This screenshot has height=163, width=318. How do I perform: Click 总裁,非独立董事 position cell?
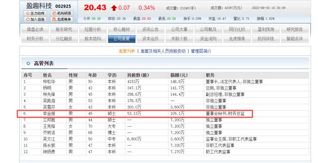point(221,88)
